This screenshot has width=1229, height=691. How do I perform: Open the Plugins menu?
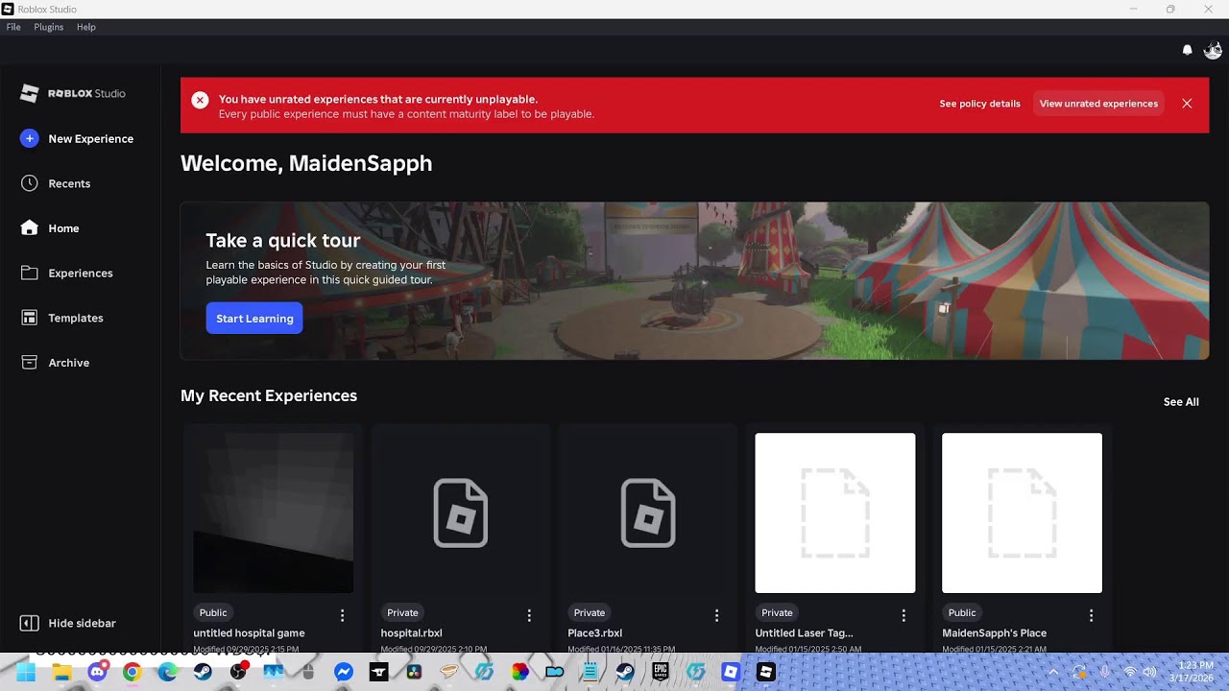[x=49, y=27]
